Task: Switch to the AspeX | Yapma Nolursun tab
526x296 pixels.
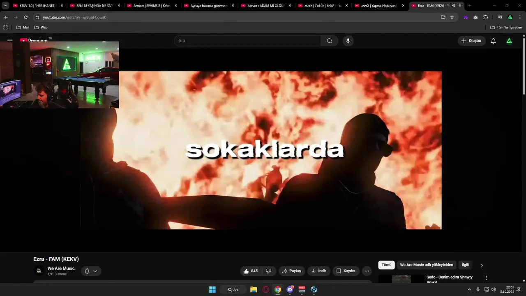Action: pos(378,6)
